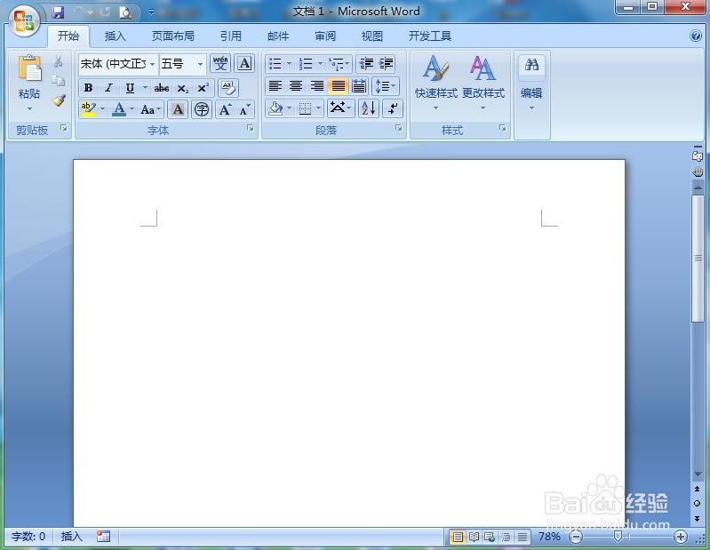This screenshot has width=710, height=550.
Task: Show or hide paragraph marks
Action: (x=392, y=108)
